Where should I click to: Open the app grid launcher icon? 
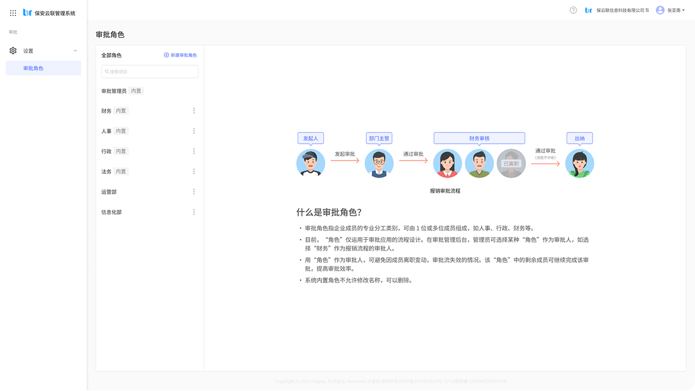coord(13,13)
